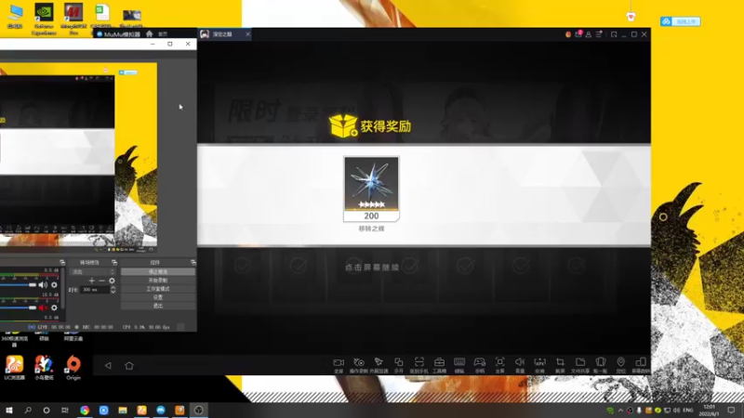Click the transition duration 300 ms field
The image size is (744, 418).
click(x=96, y=290)
